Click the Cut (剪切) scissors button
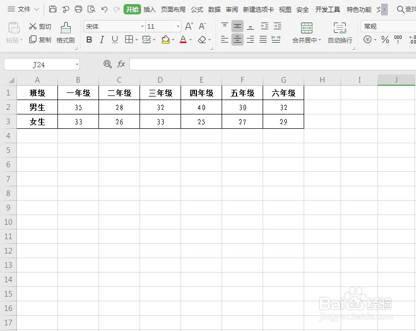Screen dimensions: 416x331 (x=40, y=26)
